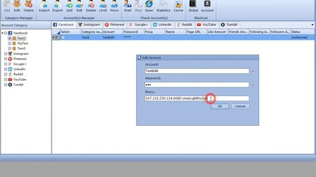Sort by the Category name column header
316x177 pixels.
point(92,31)
